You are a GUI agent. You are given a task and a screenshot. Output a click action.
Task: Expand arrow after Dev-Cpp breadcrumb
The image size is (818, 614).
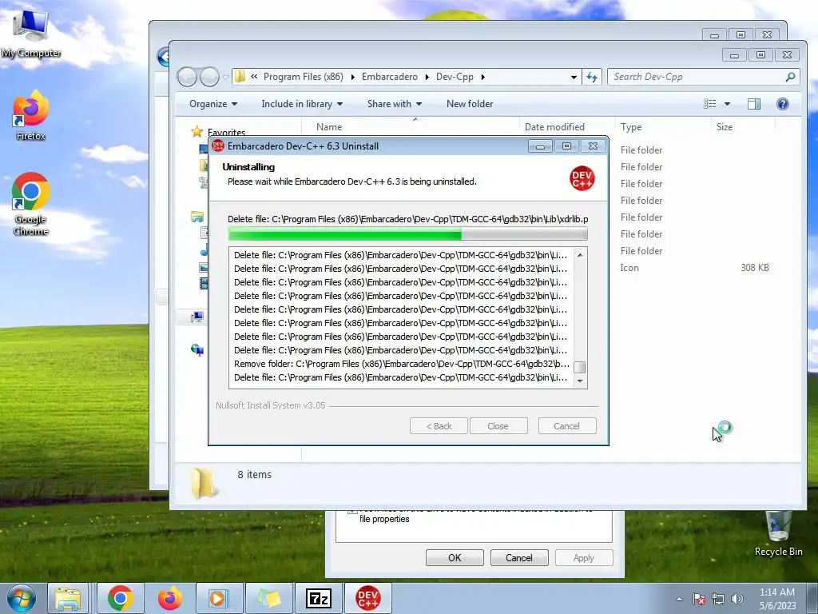coord(483,77)
